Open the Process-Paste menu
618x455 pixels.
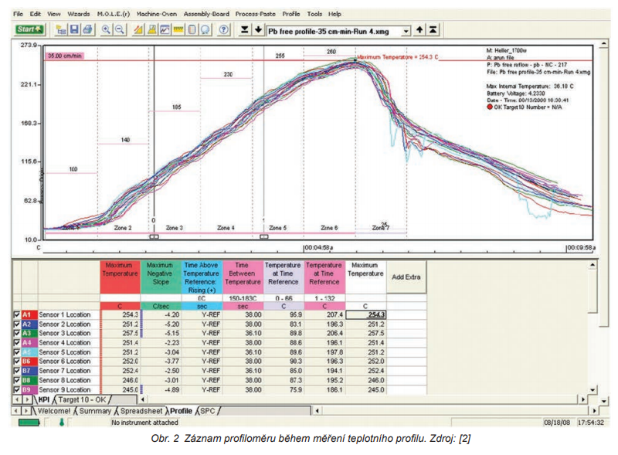coord(256,14)
